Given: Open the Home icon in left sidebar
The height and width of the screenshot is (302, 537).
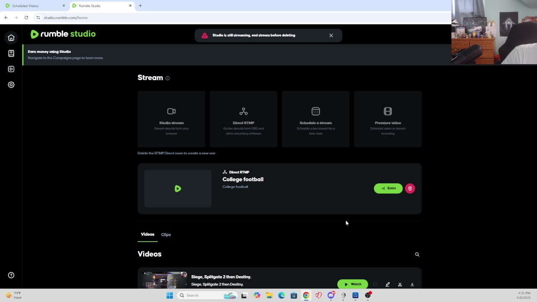Looking at the screenshot, I should tap(11, 38).
